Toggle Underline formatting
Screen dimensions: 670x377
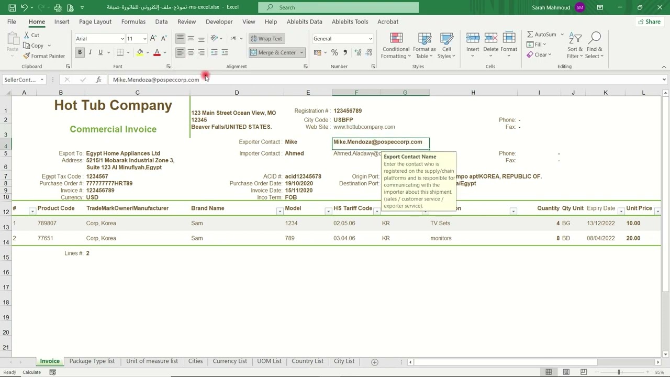tap(100, 52)
